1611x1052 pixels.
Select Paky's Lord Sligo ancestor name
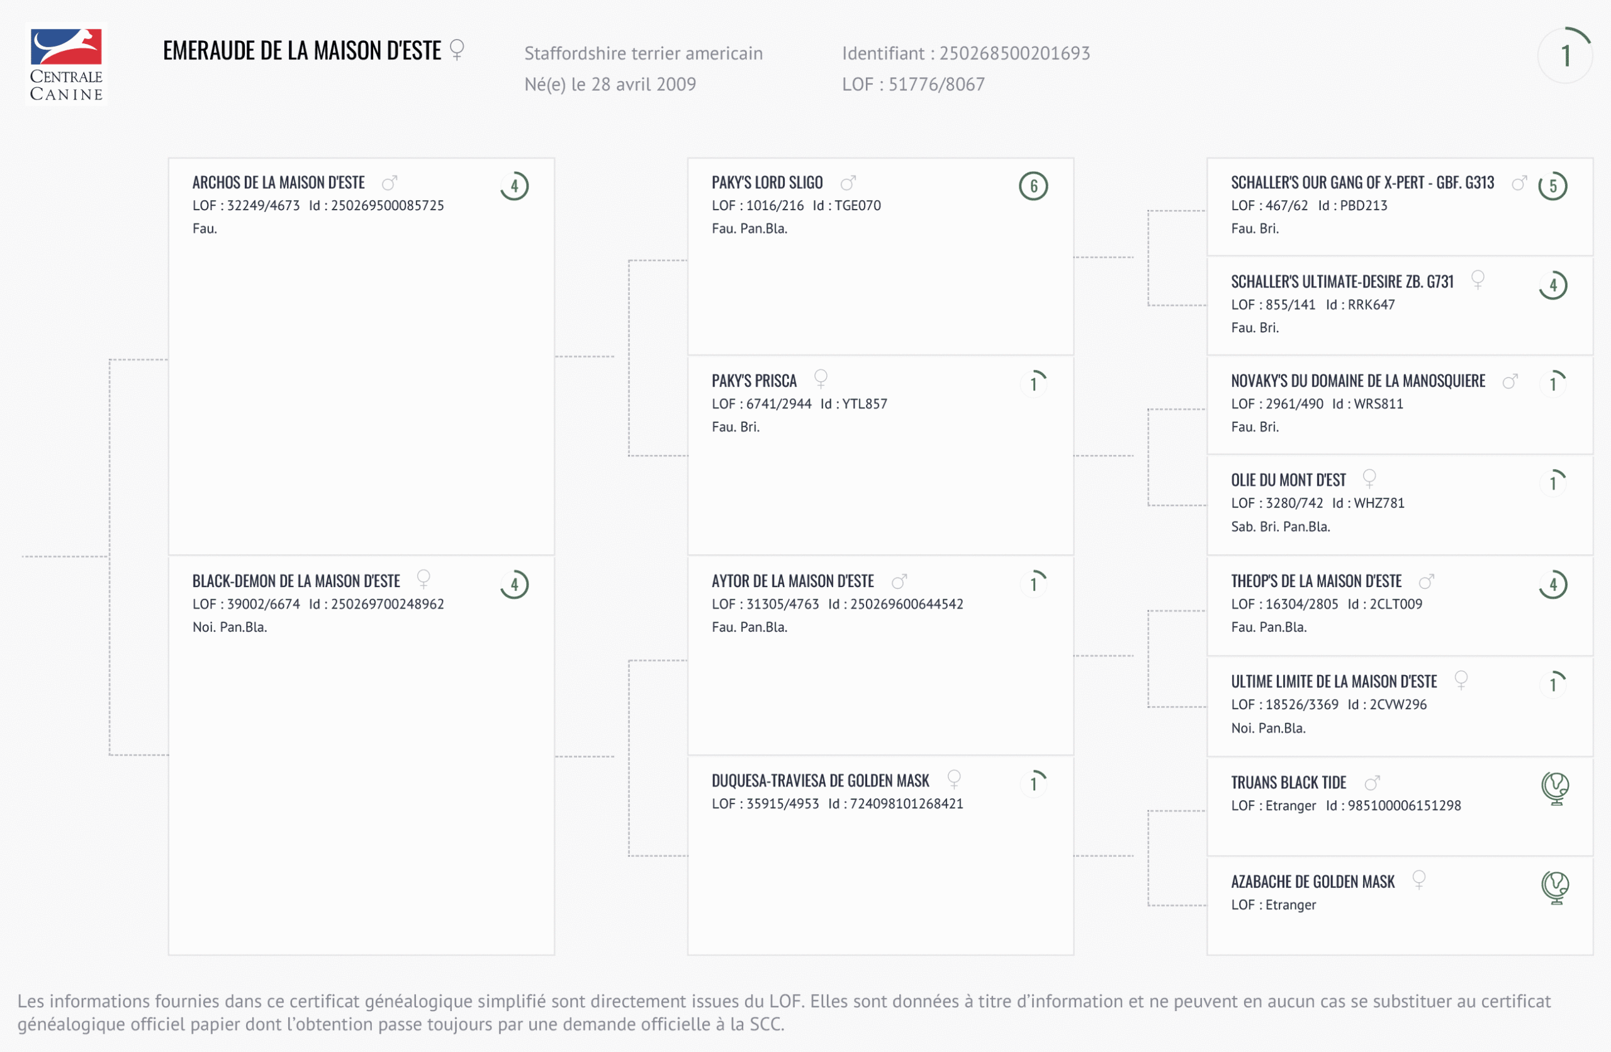click(767, 183)
